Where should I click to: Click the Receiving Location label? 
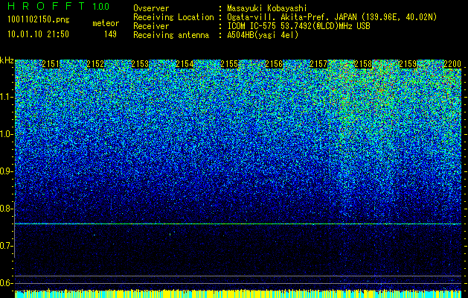[173, 17]
